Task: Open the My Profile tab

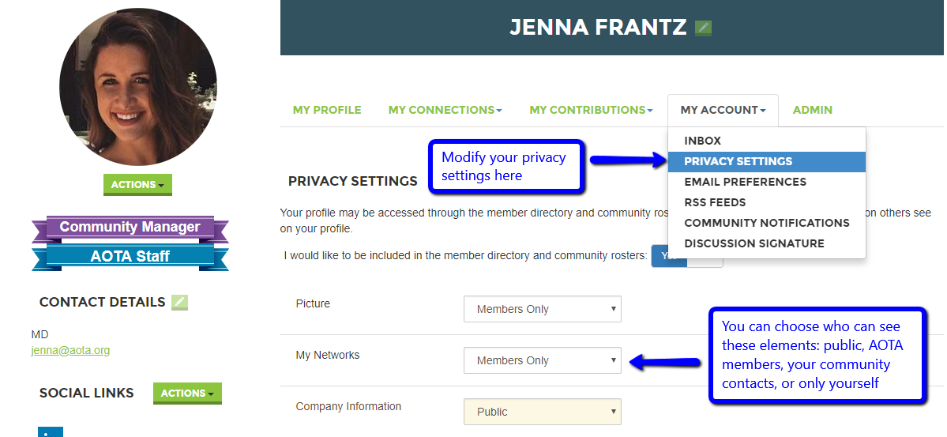Action: [x=327, y=110]
